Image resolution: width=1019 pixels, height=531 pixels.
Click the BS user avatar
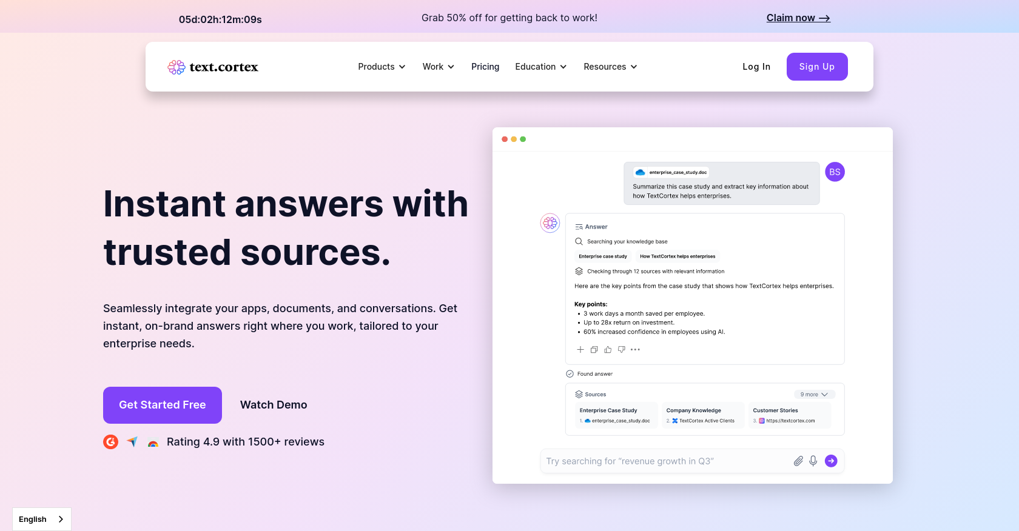coord(835,172)
